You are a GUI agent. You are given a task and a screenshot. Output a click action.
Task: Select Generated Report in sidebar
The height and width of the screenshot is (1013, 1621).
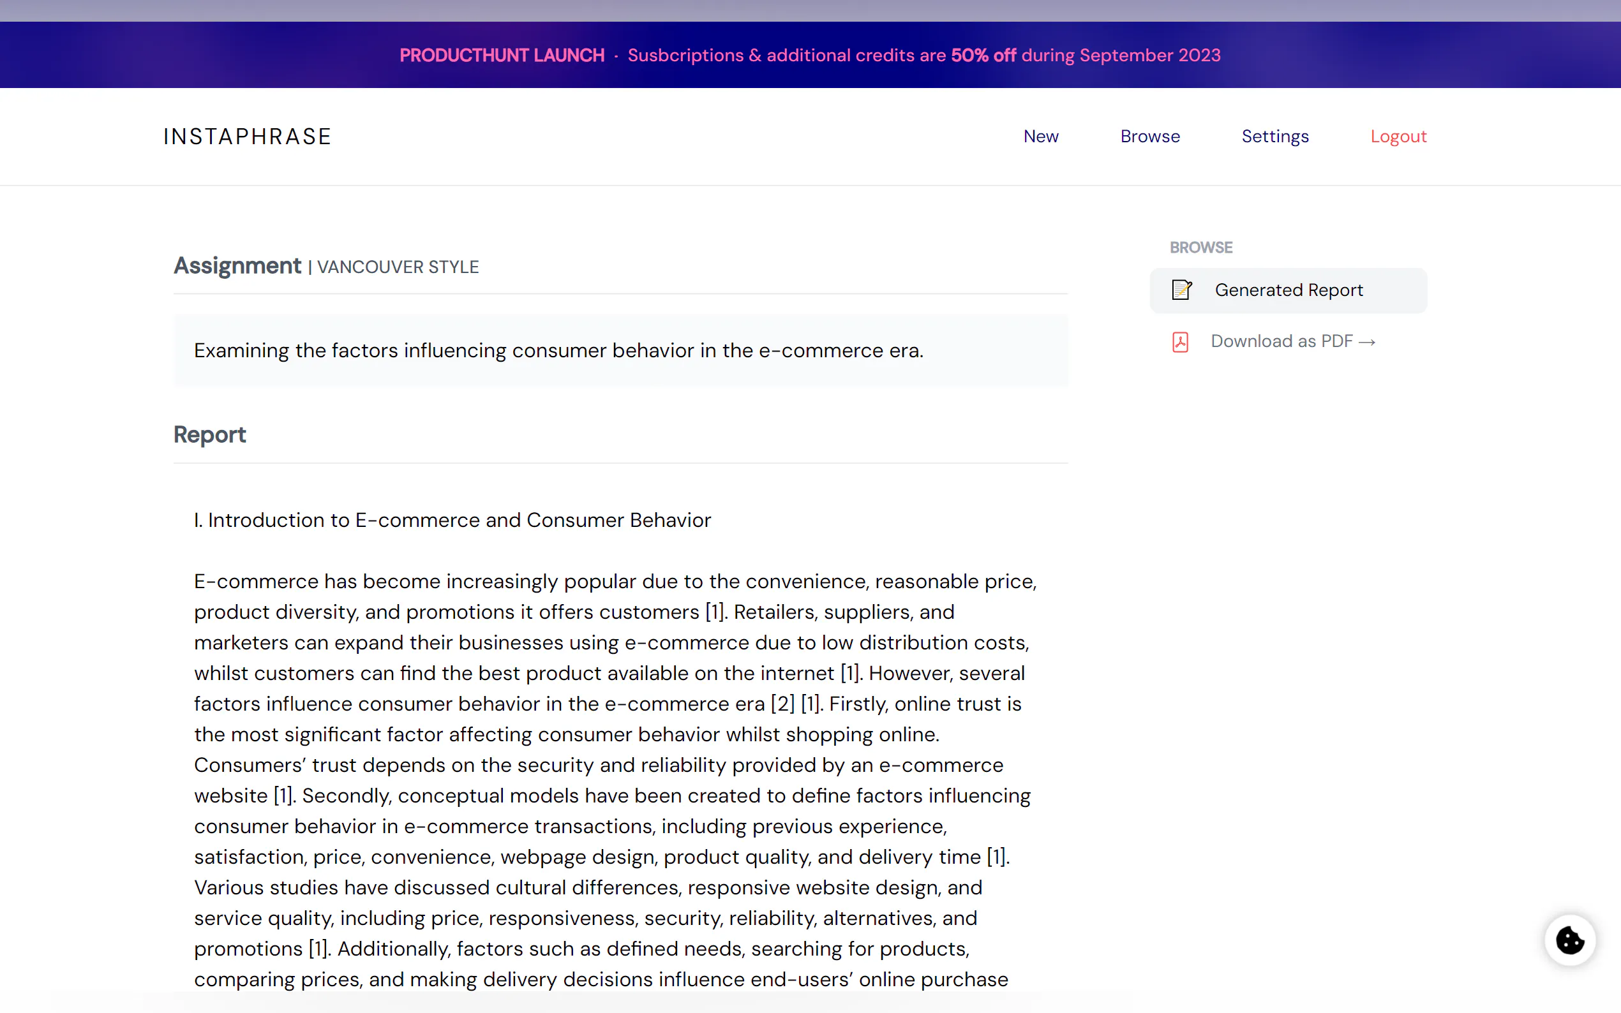[x=1288, y=290]
